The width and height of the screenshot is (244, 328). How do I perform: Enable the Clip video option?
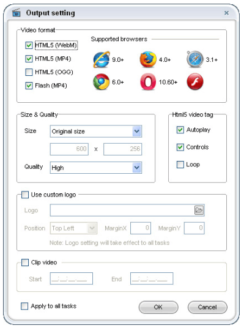(25, 263)
